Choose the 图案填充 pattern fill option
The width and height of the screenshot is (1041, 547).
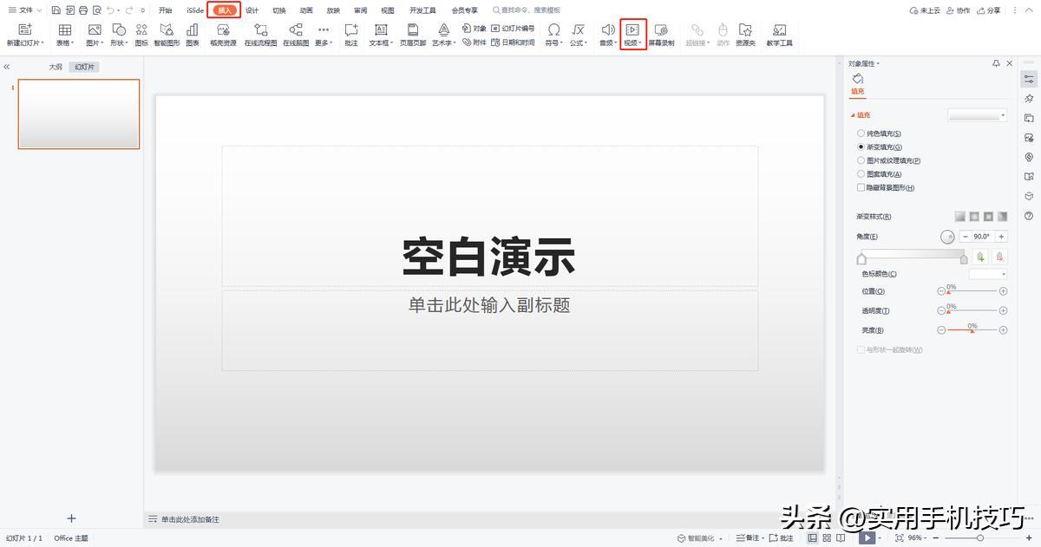(x=861, y=173)
